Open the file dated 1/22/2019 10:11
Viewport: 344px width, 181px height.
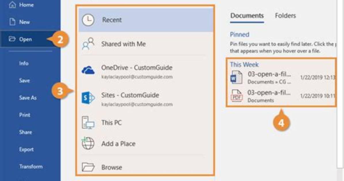[x=282, y=96]
